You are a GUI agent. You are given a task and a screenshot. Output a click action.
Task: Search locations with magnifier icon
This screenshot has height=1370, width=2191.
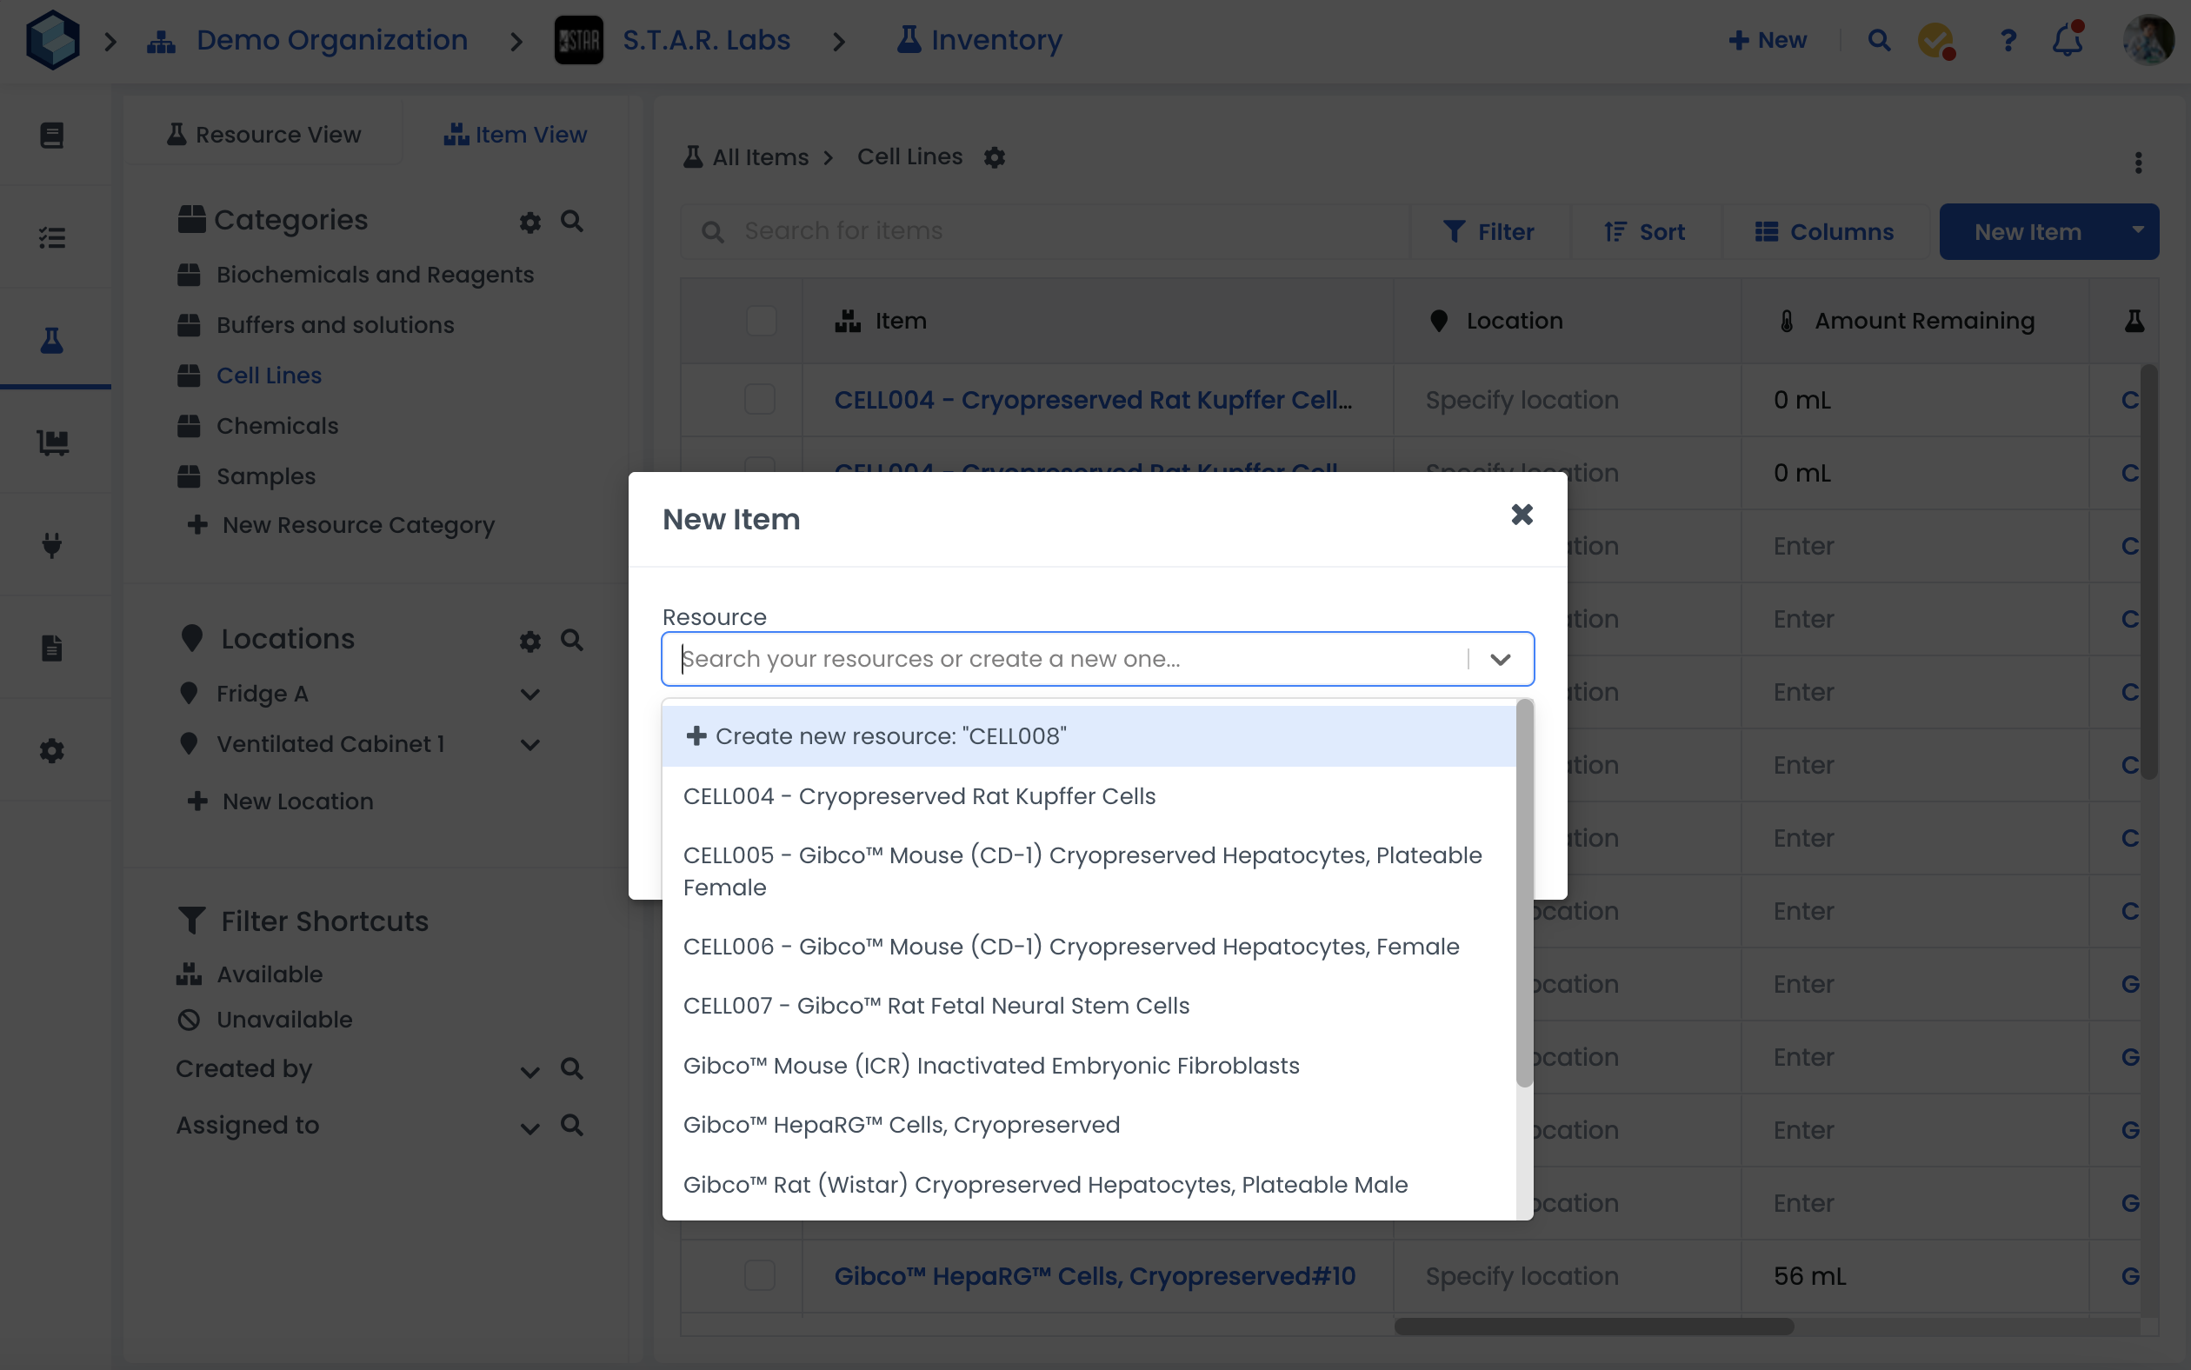click(x=572, y=640)
